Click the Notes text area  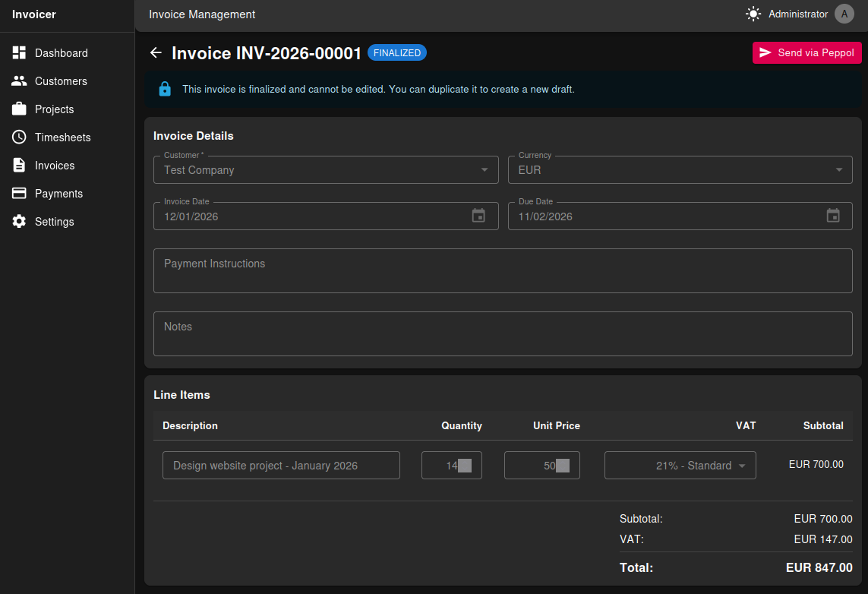pyautogui.click(x=503, y=333)
